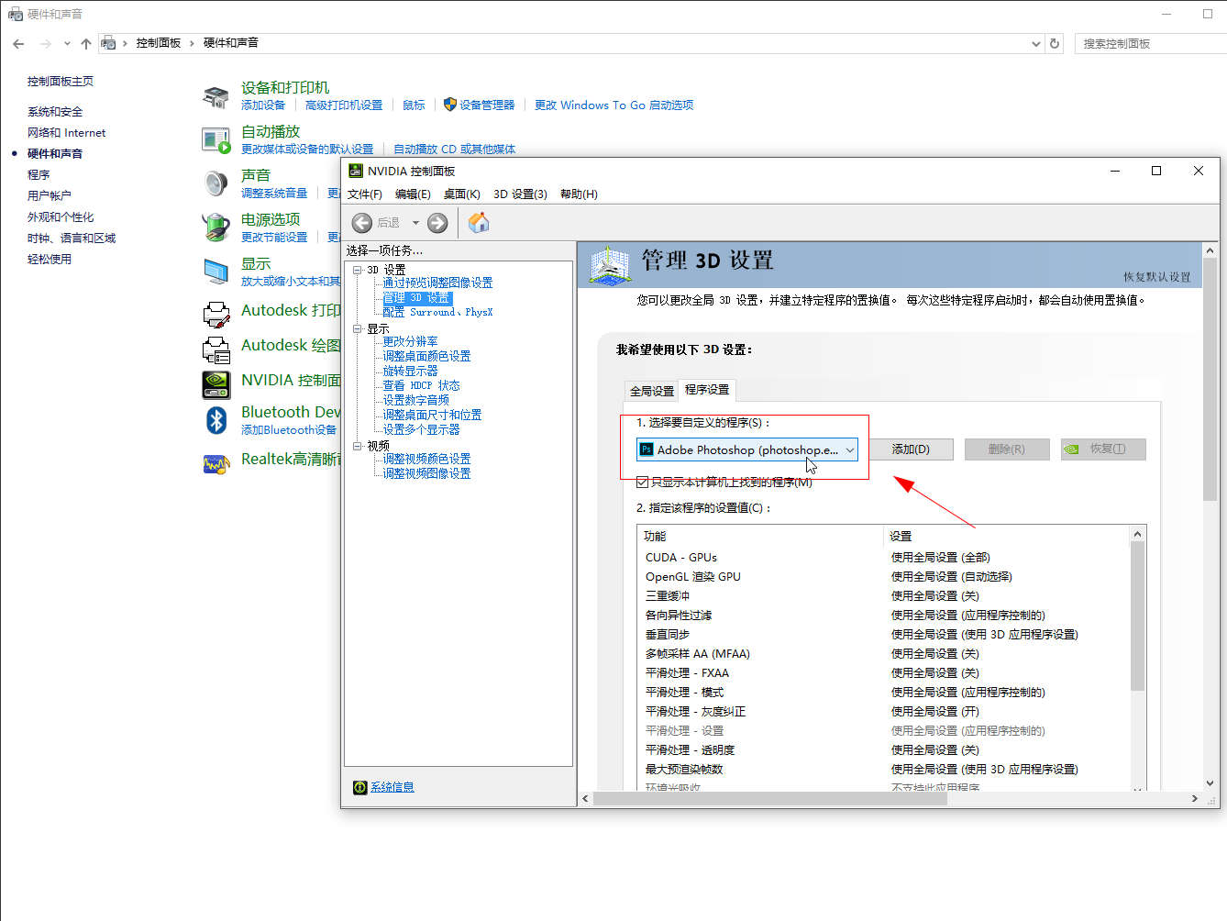Select 配置 Surround、PhysX tree item
The height and width of the screenshot is (921, 1227).
437,312
